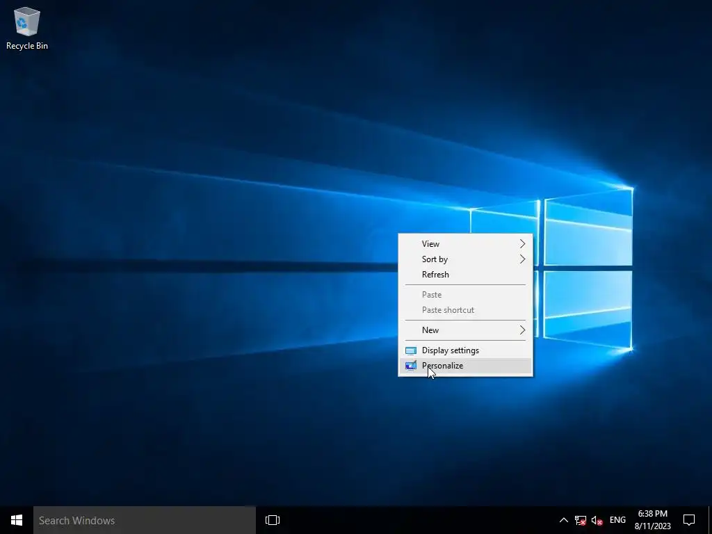712x534 pixels.
Task: Choose Personalize from the context menu
Action: [x=465, y=366]
